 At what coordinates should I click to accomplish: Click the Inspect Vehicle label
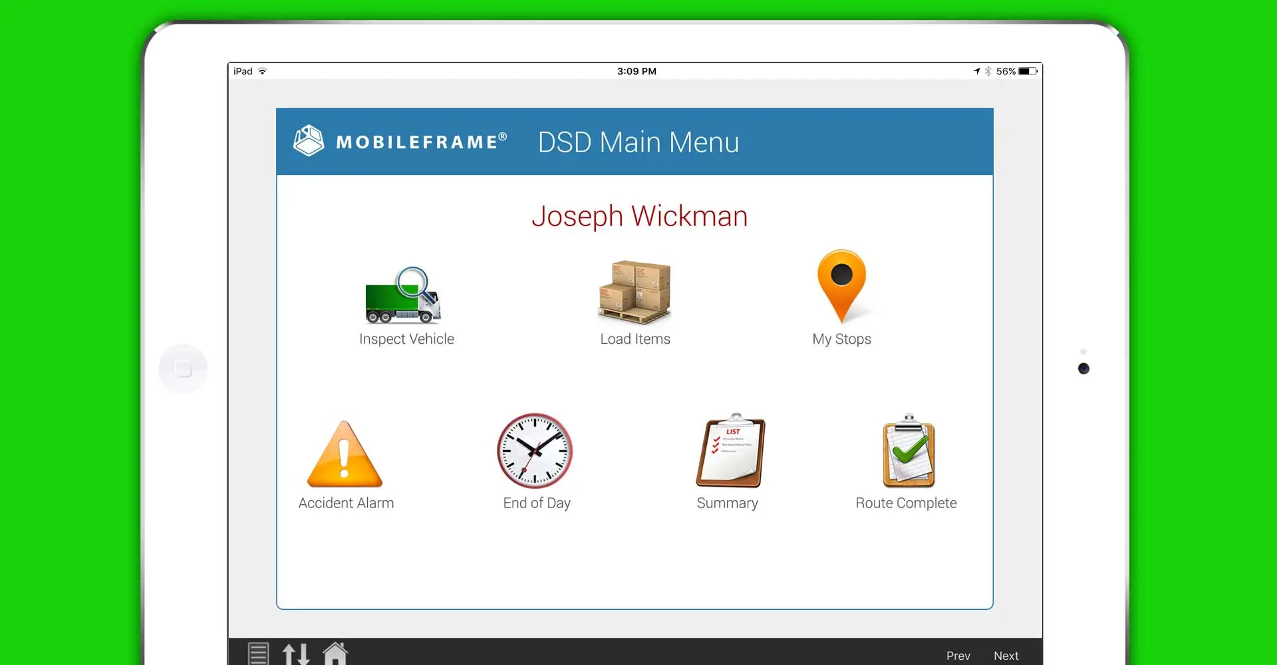tap(406, 339)
